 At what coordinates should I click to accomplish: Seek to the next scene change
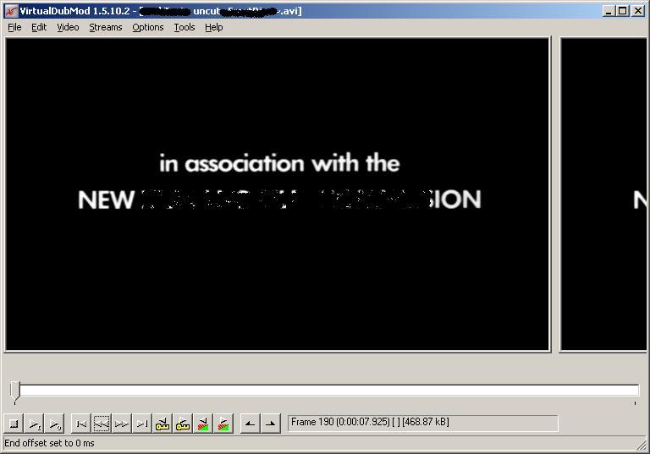tap(223, 424)
